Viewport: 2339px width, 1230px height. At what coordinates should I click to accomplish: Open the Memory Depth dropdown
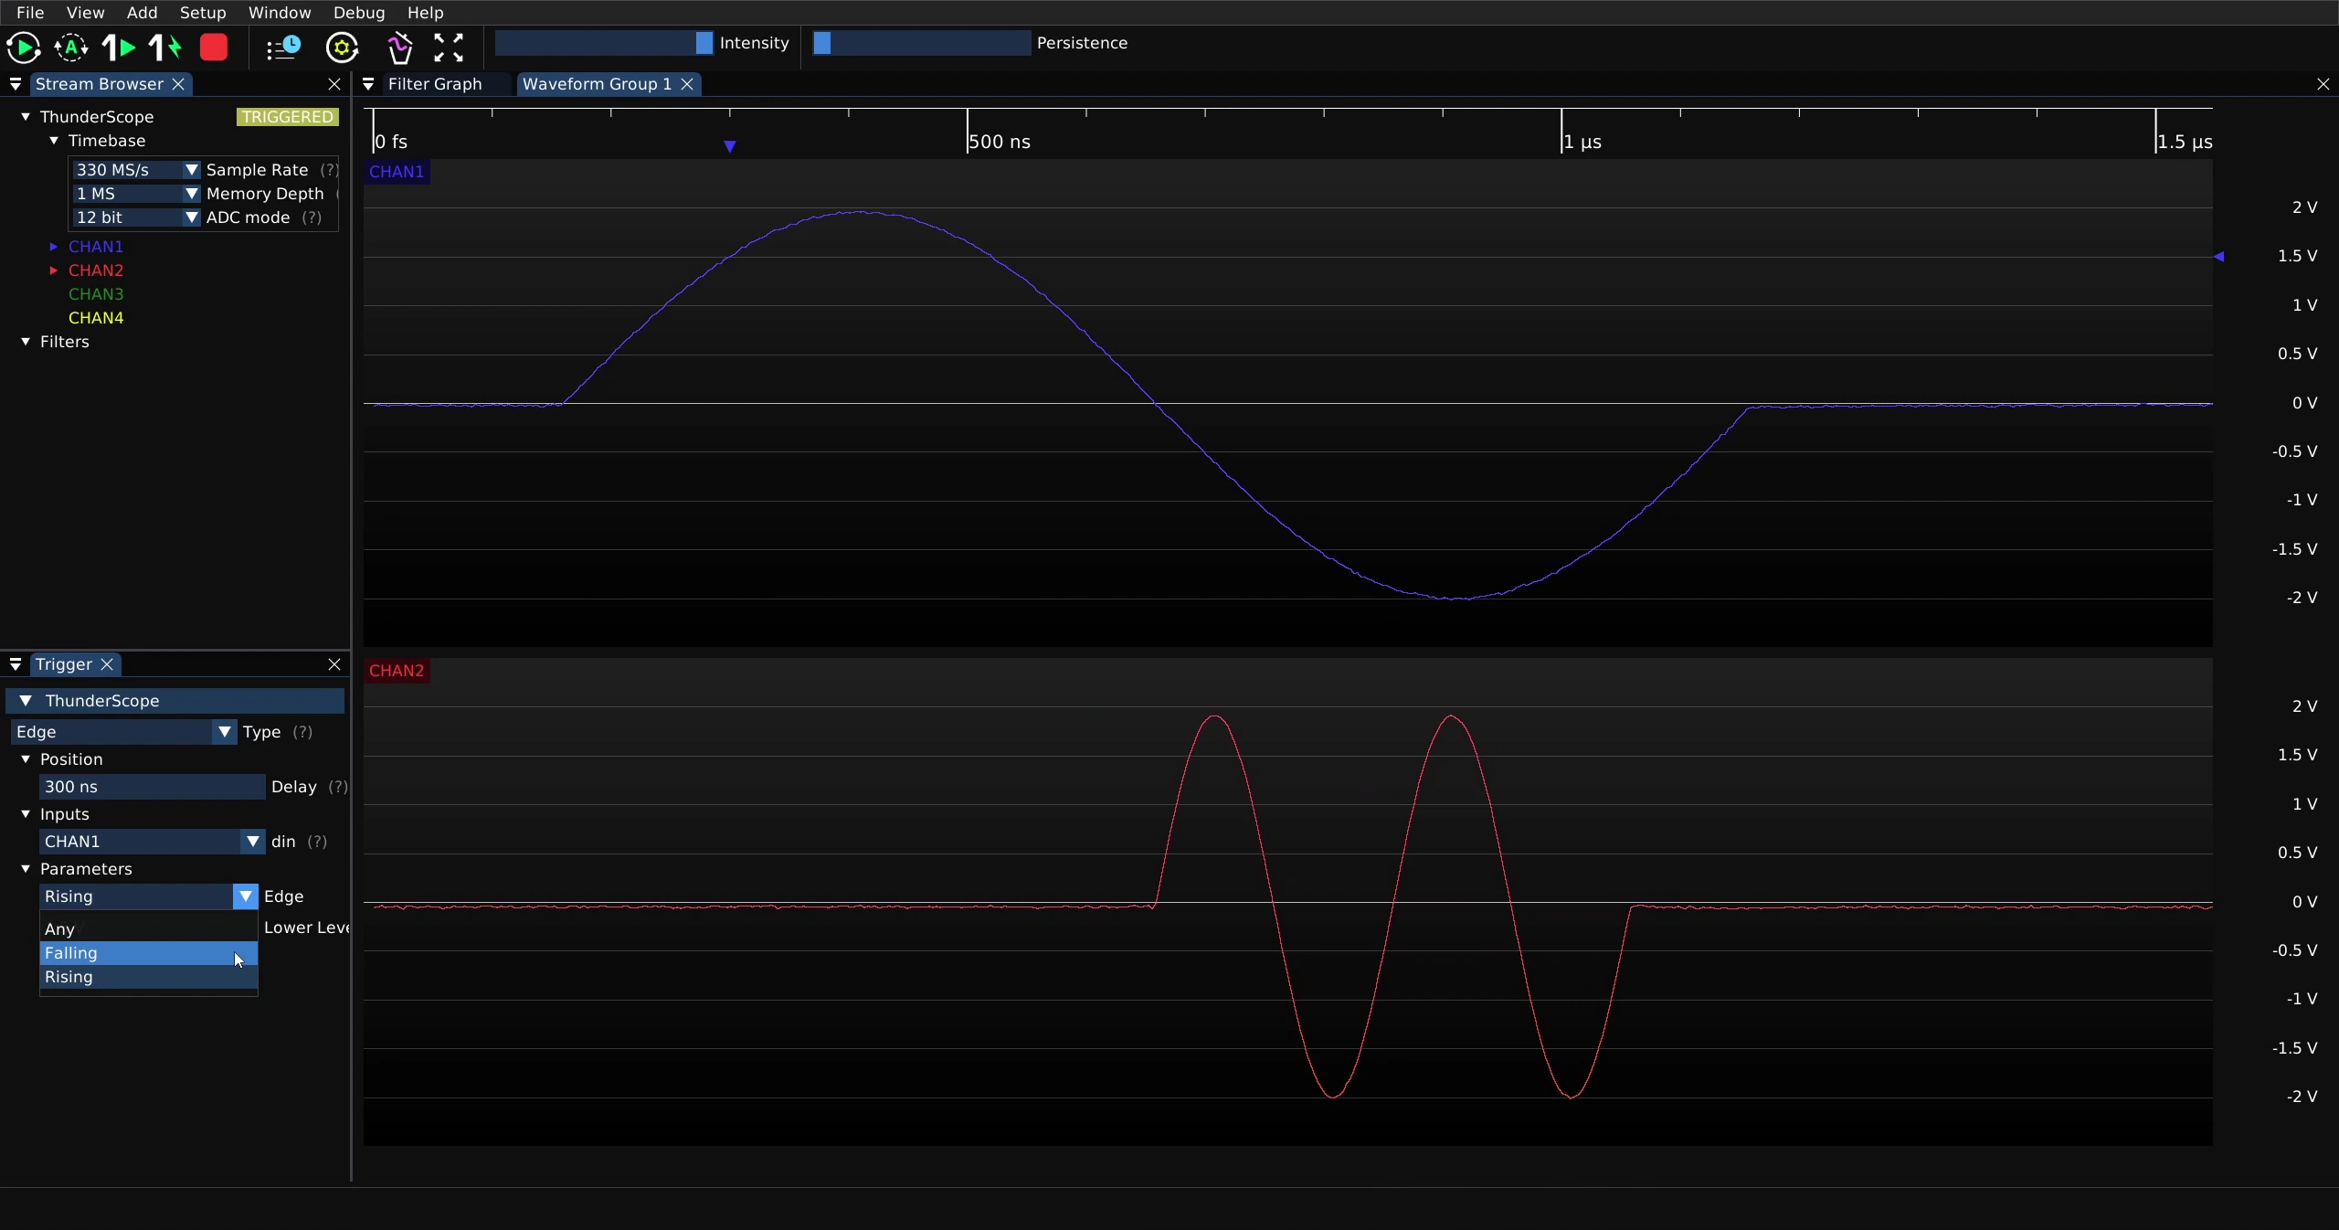point(135,194)
